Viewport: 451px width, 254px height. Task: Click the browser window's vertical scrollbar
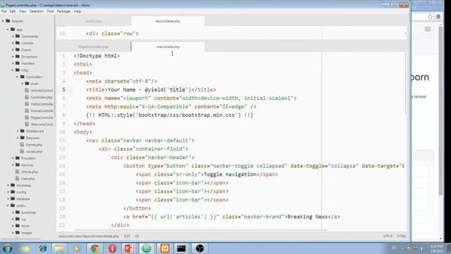(440, 110)
